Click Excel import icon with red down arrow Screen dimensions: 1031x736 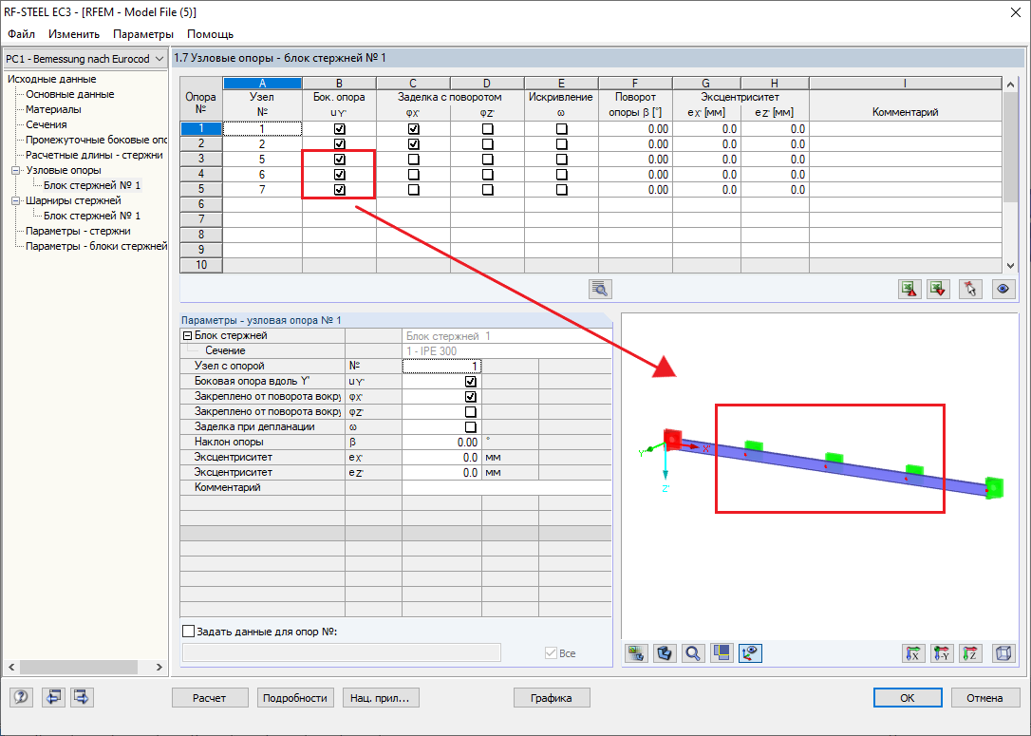click(938, 289)
